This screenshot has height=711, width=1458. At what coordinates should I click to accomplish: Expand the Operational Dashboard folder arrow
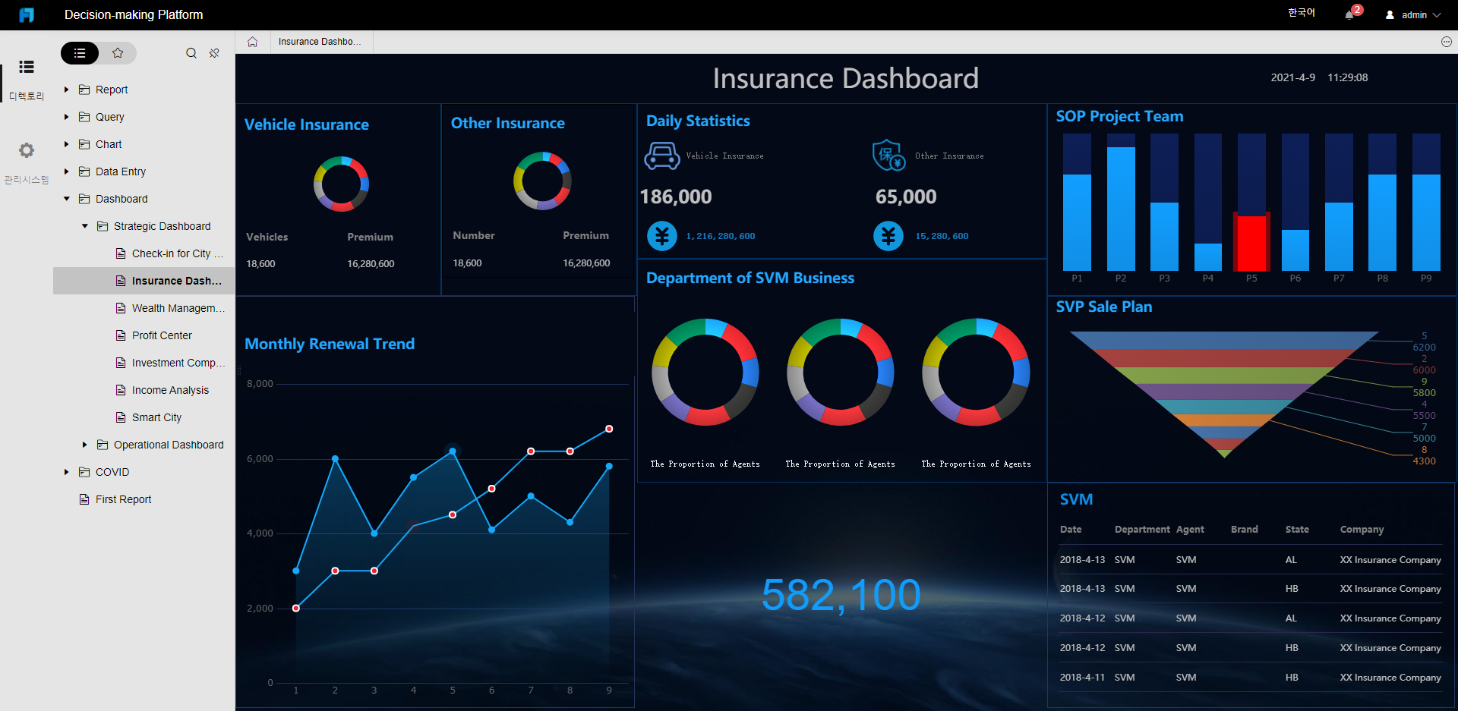(x=85, y=445)
